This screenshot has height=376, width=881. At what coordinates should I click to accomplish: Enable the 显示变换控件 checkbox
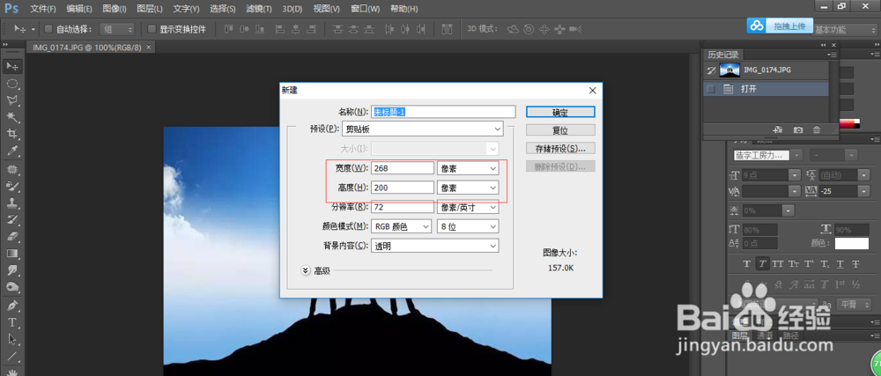[x=152, y=29]
